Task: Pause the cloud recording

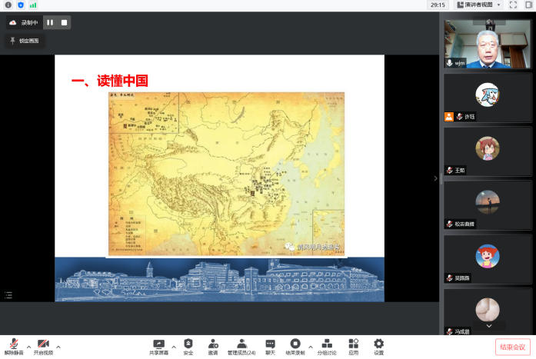Action: point(50,22)
